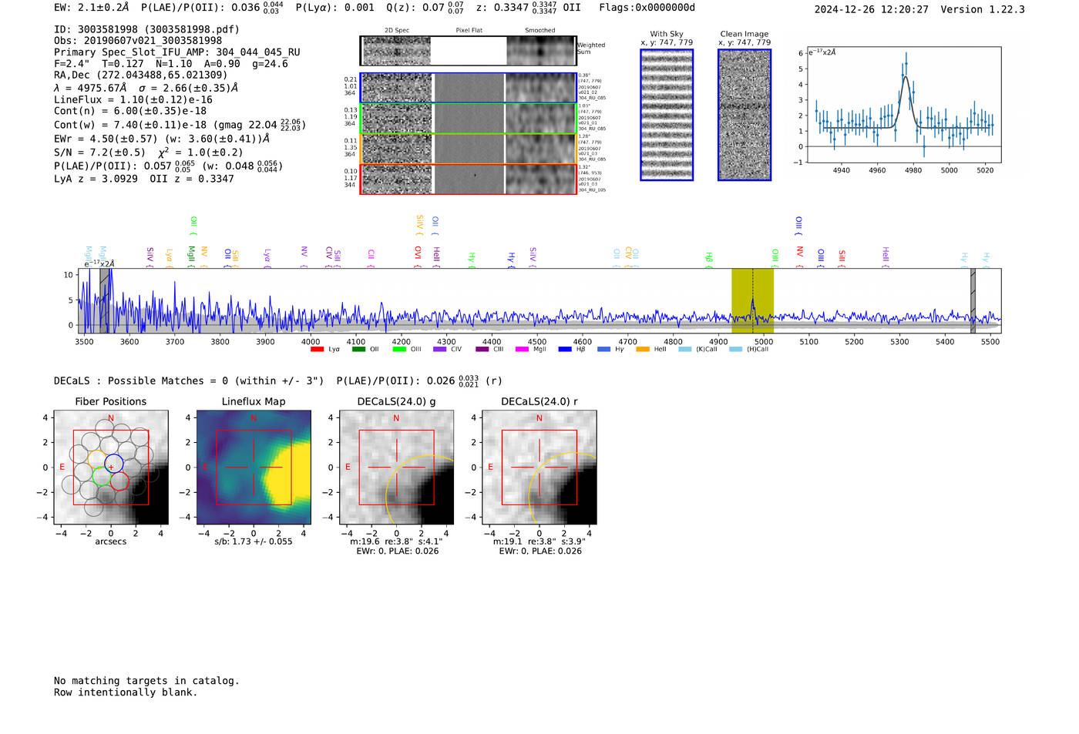
Task: Click the gray hatched band near 3550Å
Action: pos(104,300)
